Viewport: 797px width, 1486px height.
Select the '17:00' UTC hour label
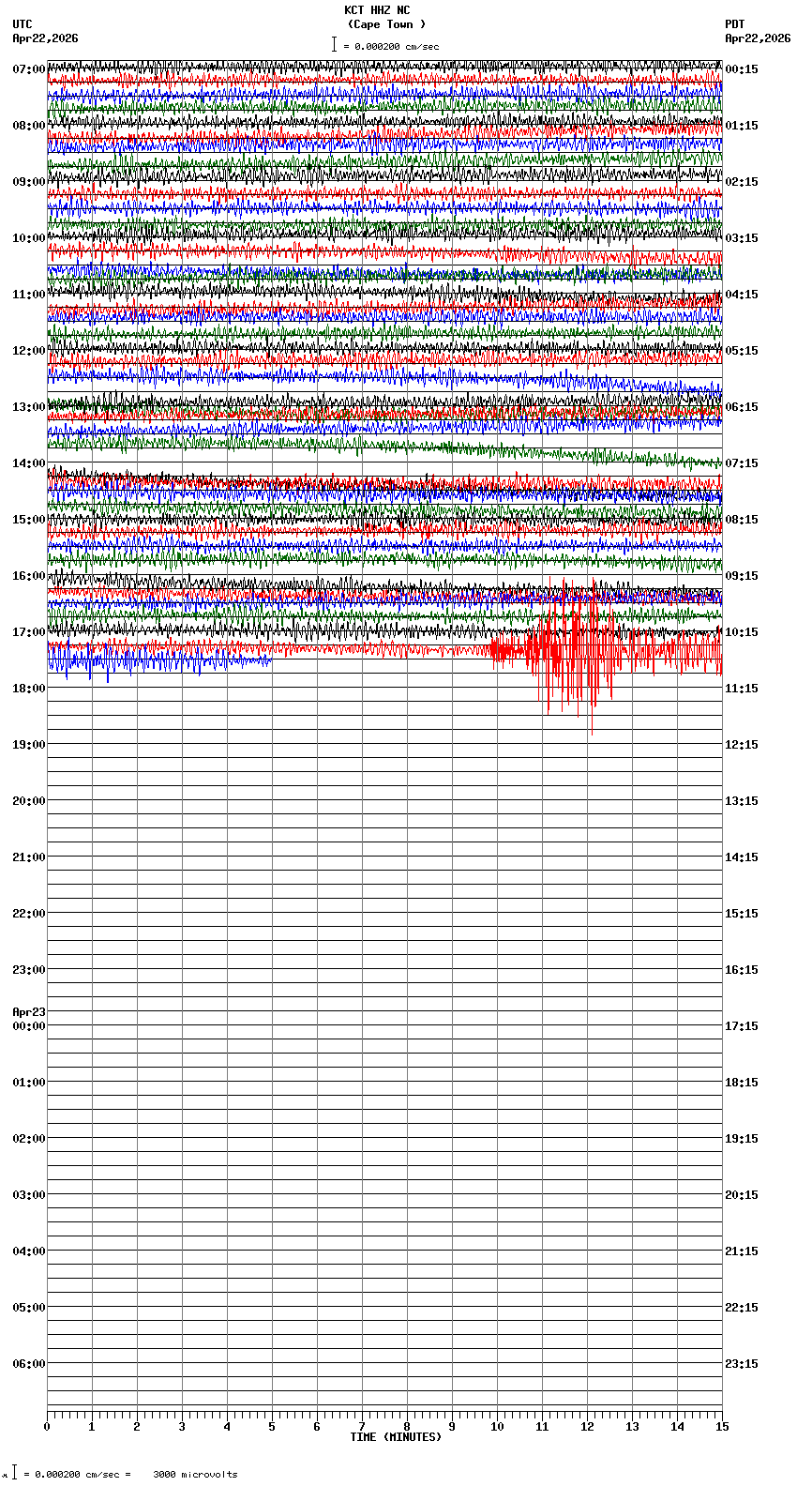coord(29,632)
